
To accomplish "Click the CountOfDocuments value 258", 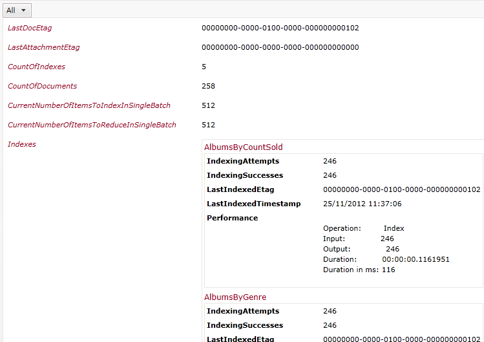I will [x=208, y=86].
